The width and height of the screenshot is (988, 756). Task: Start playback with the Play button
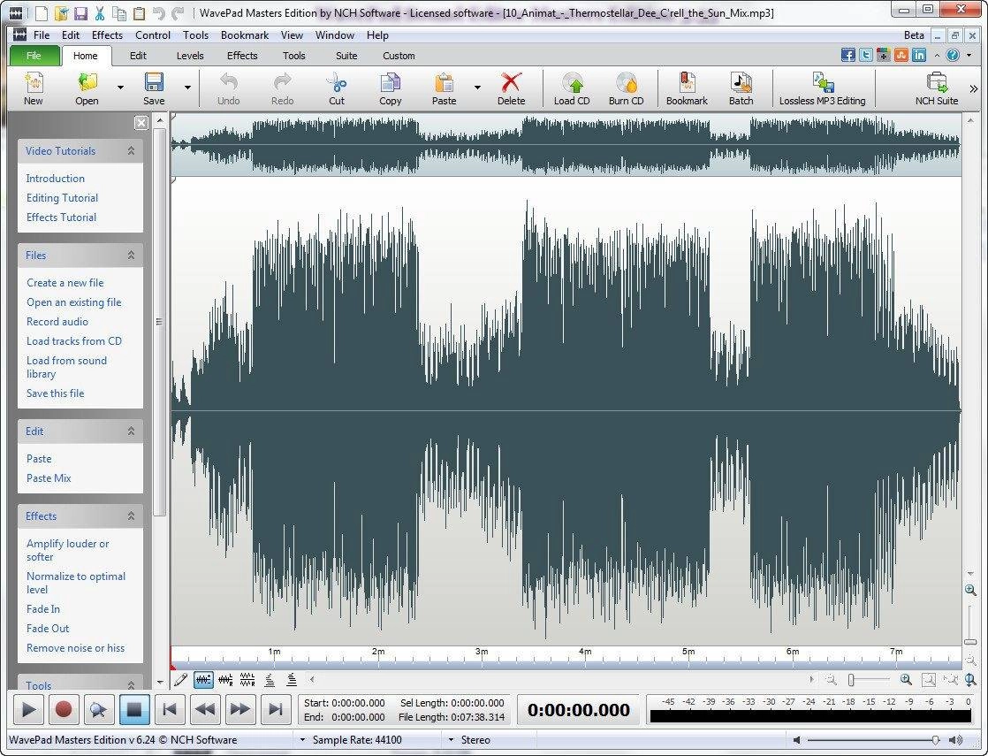point(28,710)
